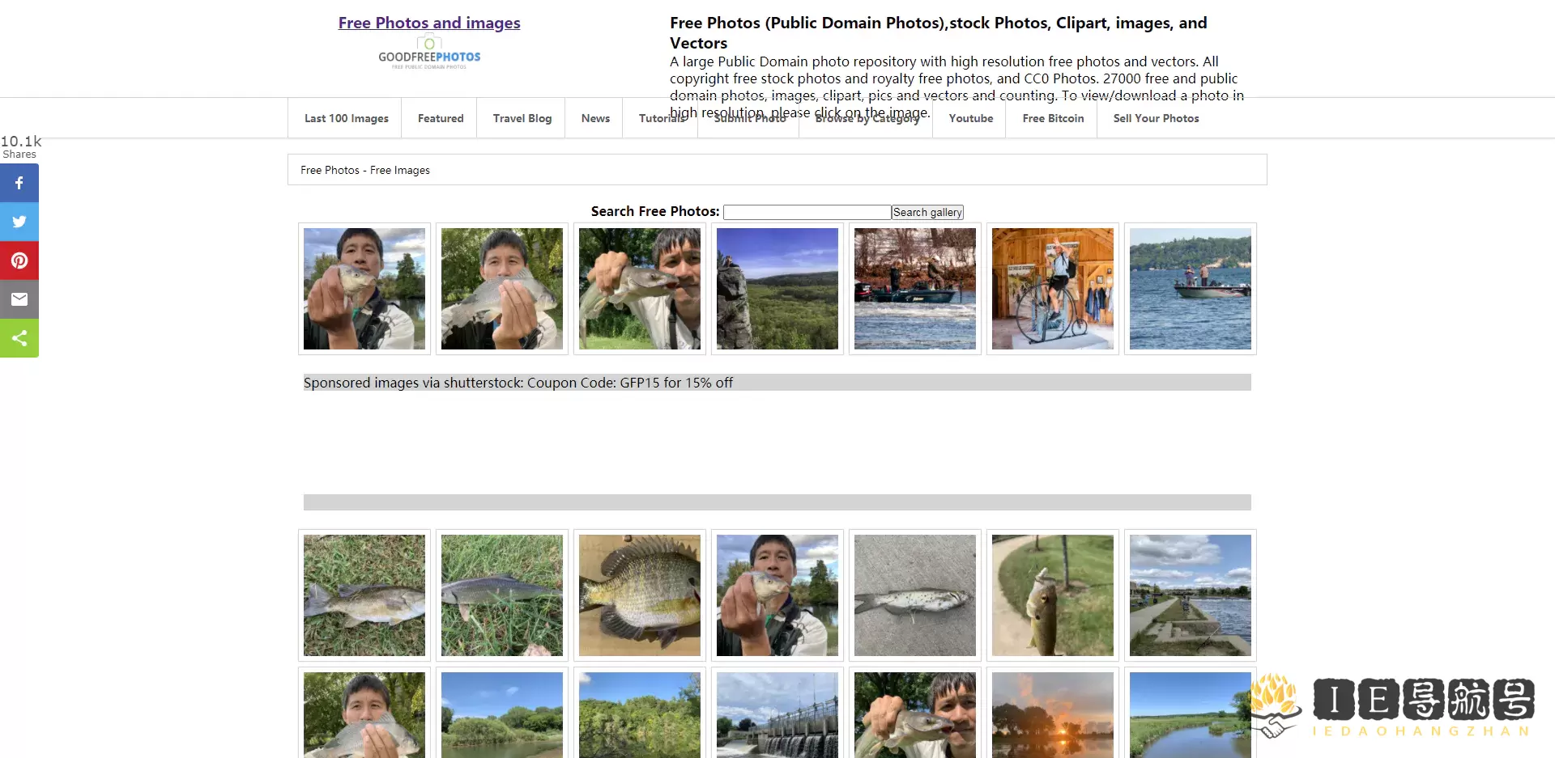Screen dimensions: 1555x758
Task: Open the Youtube channel page
Action: tap(971, 118)
